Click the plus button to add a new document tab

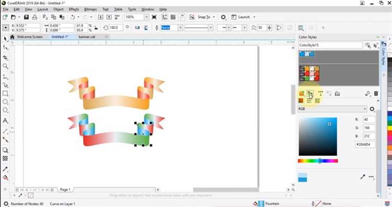pos(107,37)
